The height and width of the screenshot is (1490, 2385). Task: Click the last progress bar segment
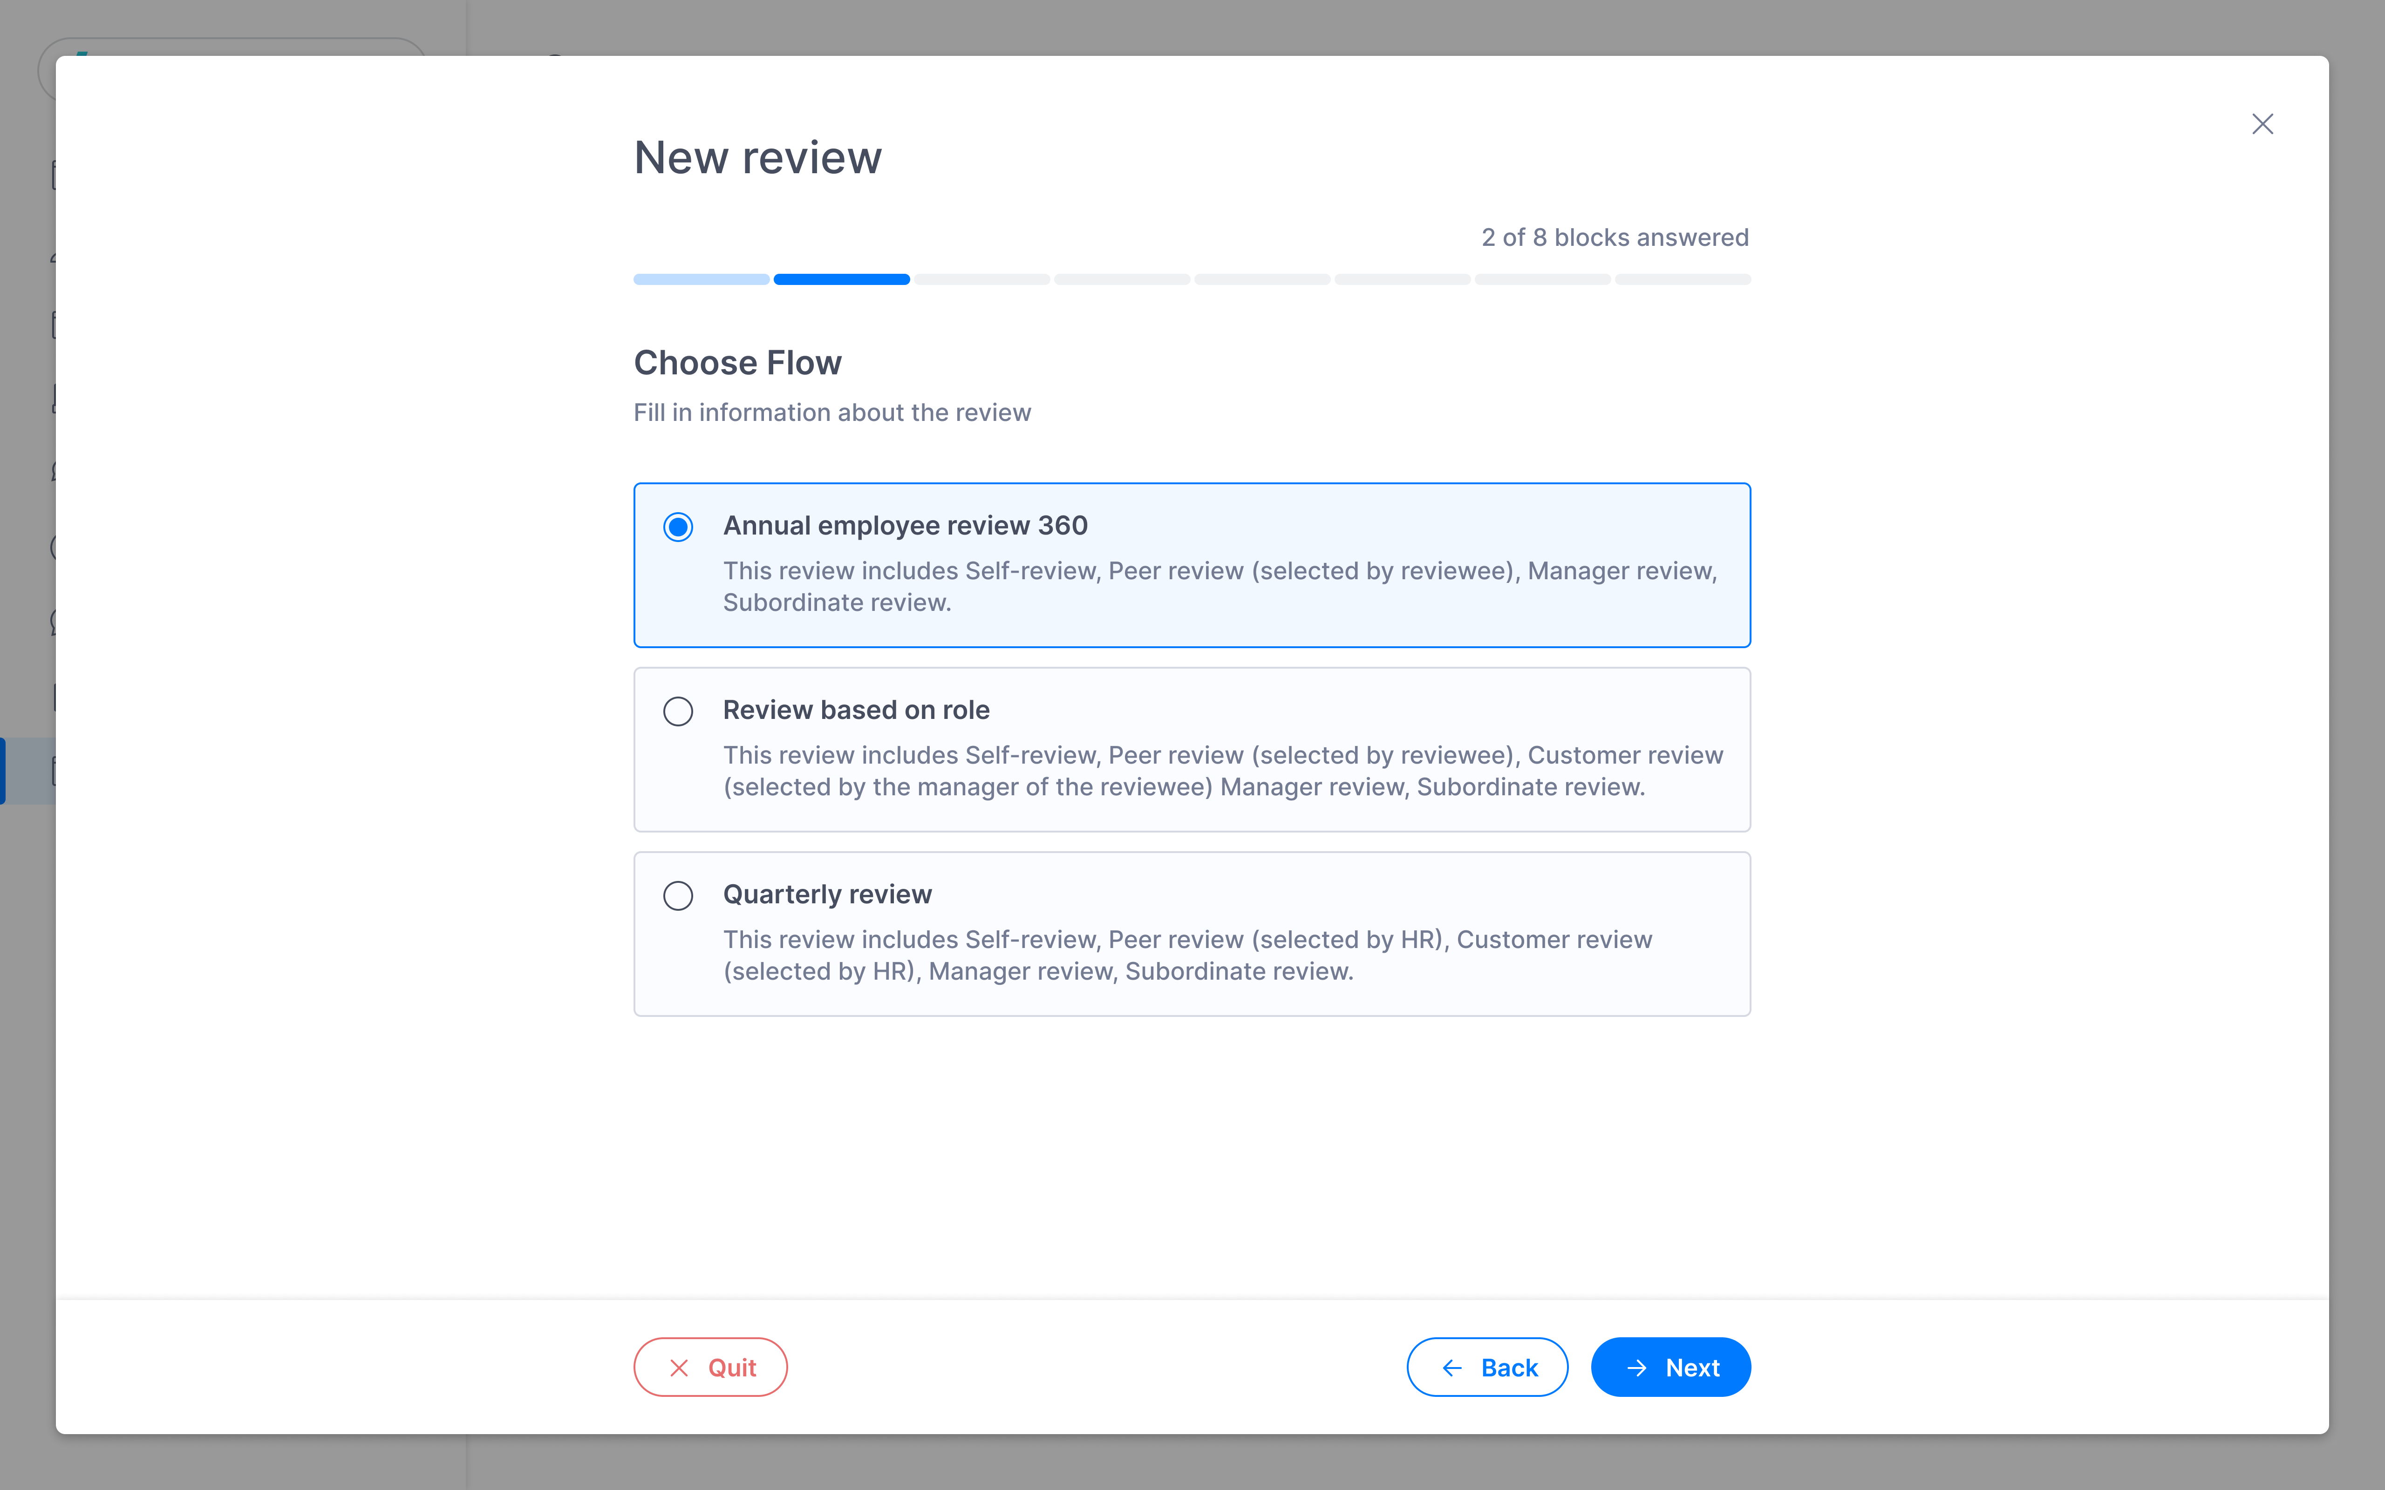point(1683,280)
